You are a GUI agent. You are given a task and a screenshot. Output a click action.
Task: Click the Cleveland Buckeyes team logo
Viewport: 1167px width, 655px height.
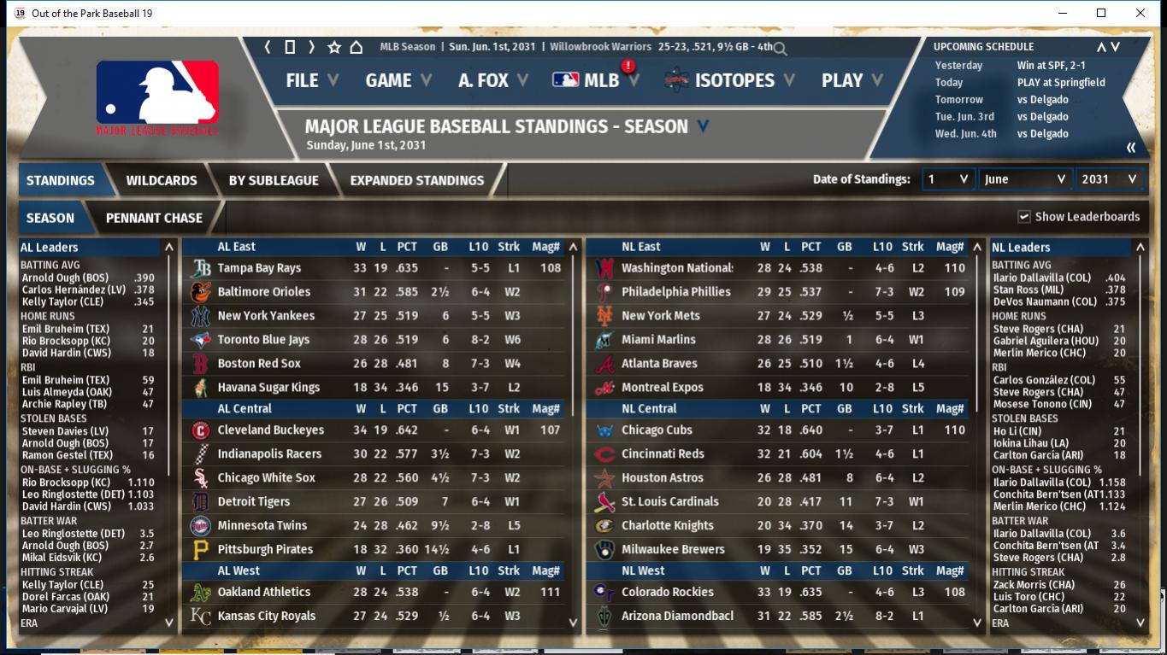coord(200,430)
